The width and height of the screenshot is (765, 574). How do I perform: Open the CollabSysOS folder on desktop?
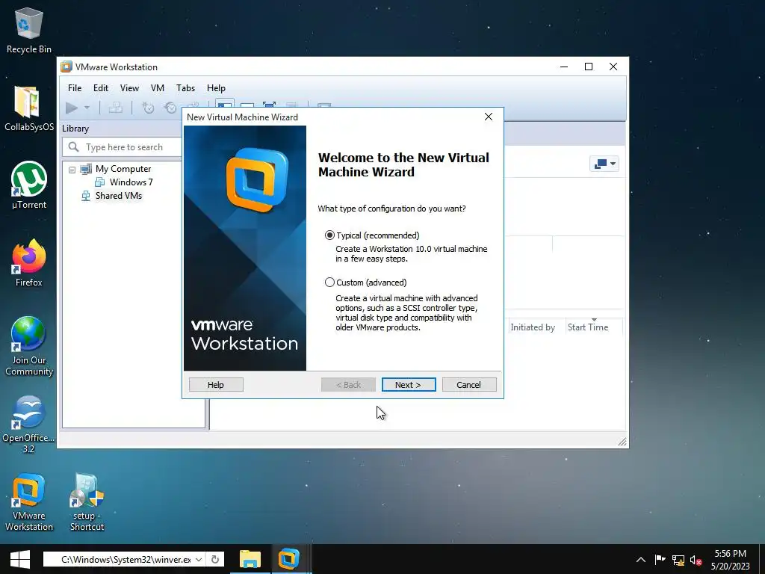(x=28, y=109)
